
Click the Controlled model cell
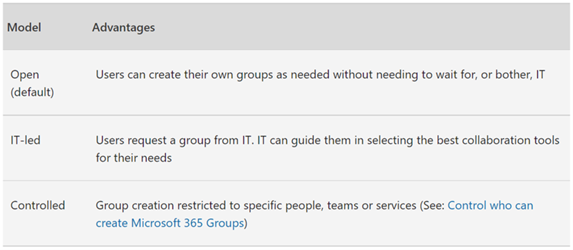(x=37, y=205)
